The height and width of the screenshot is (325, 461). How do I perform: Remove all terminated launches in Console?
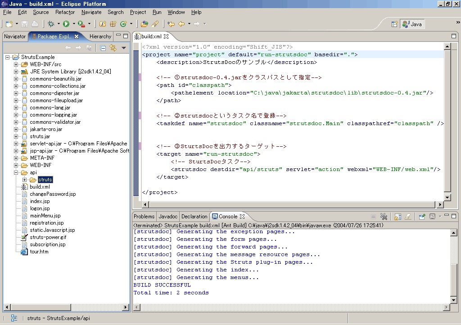(384, 217)
